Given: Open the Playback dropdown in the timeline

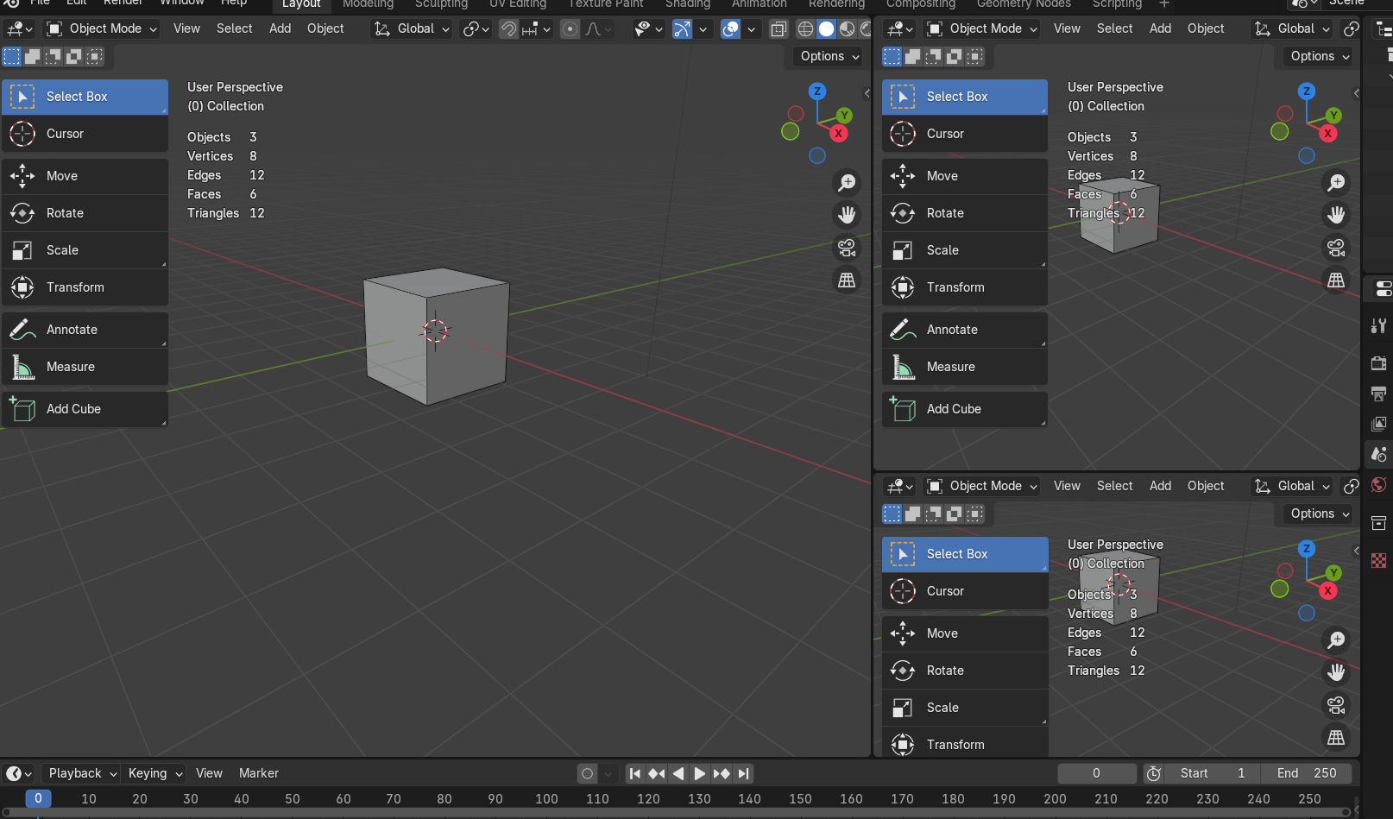Looking at the screenshot, I should [x=80, y=773].
